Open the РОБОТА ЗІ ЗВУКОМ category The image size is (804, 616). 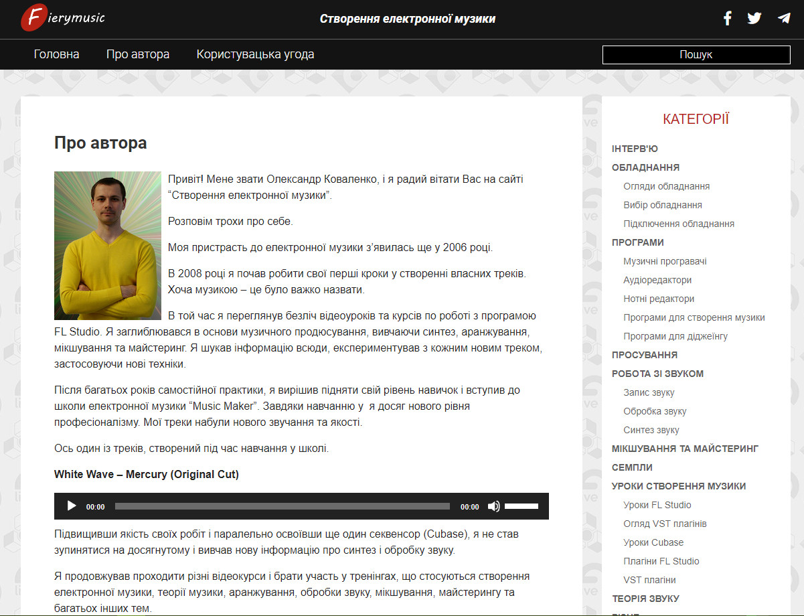click(x=657, y=374)
